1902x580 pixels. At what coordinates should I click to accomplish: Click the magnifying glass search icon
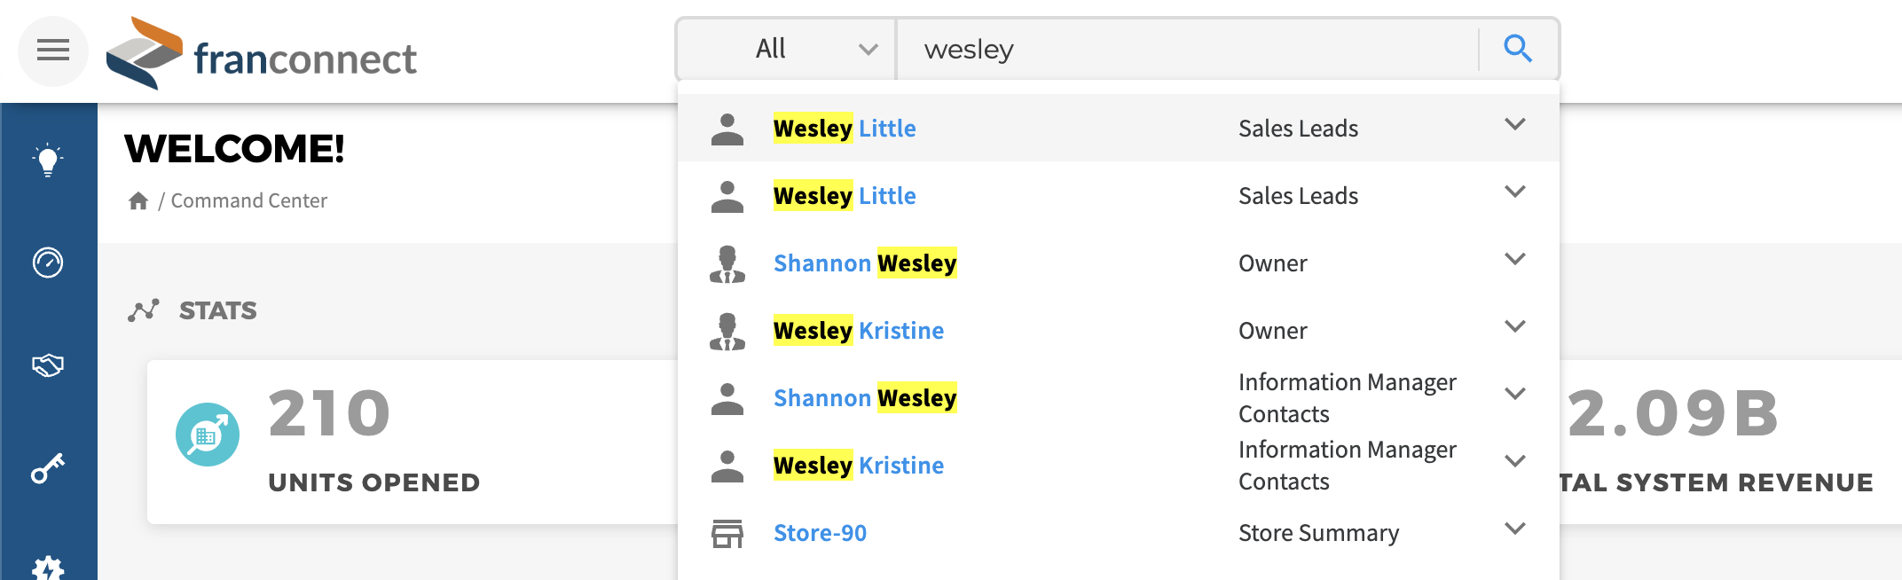tap(1518, 48)
